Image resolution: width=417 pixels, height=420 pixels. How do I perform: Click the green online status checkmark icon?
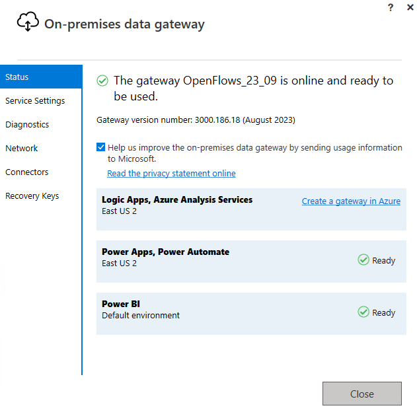click(102, 81)
